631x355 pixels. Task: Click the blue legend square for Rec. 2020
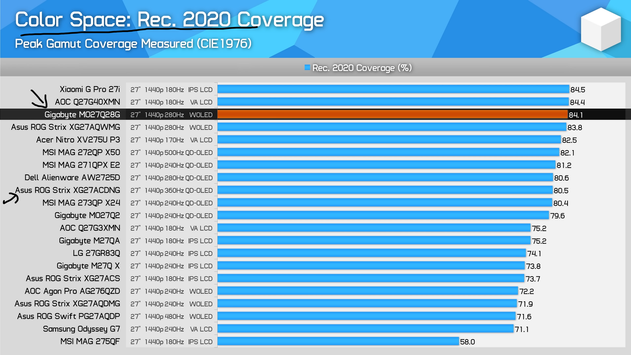[x=307, y=67]
